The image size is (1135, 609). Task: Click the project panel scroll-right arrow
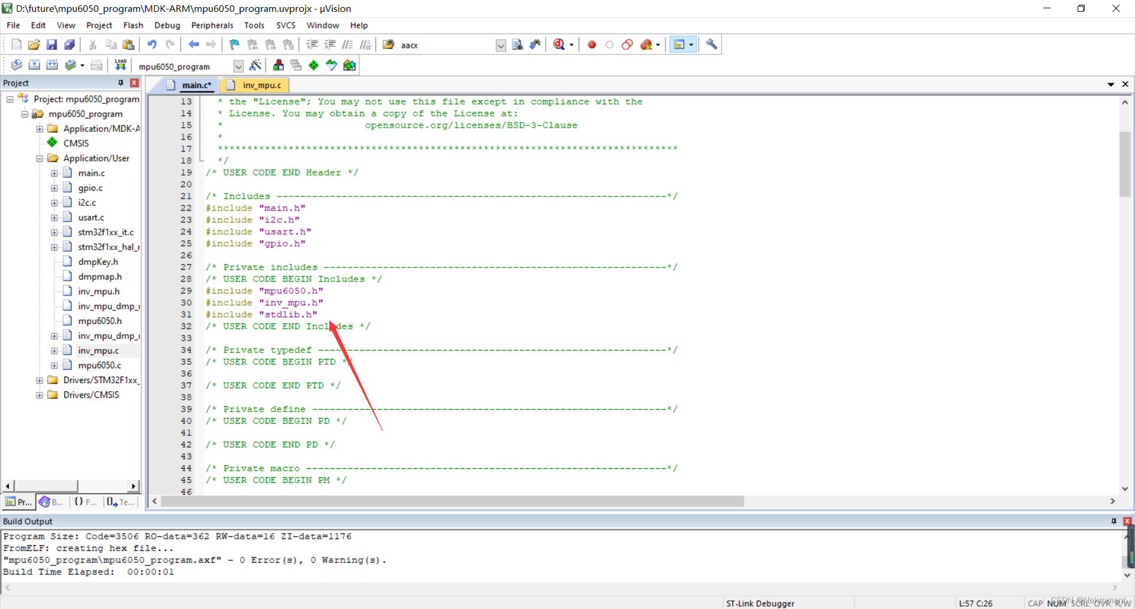click(x=134, y=486)
